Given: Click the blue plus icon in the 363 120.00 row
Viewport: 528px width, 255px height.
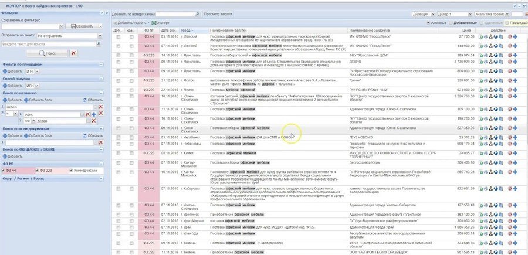Looking at the screenshot, I should coord(515,215).
